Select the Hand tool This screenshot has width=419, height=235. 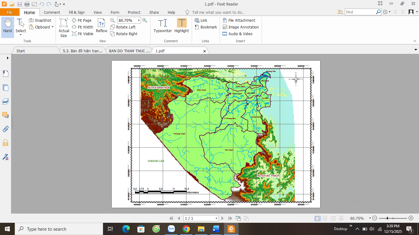(x=7, y=27)
